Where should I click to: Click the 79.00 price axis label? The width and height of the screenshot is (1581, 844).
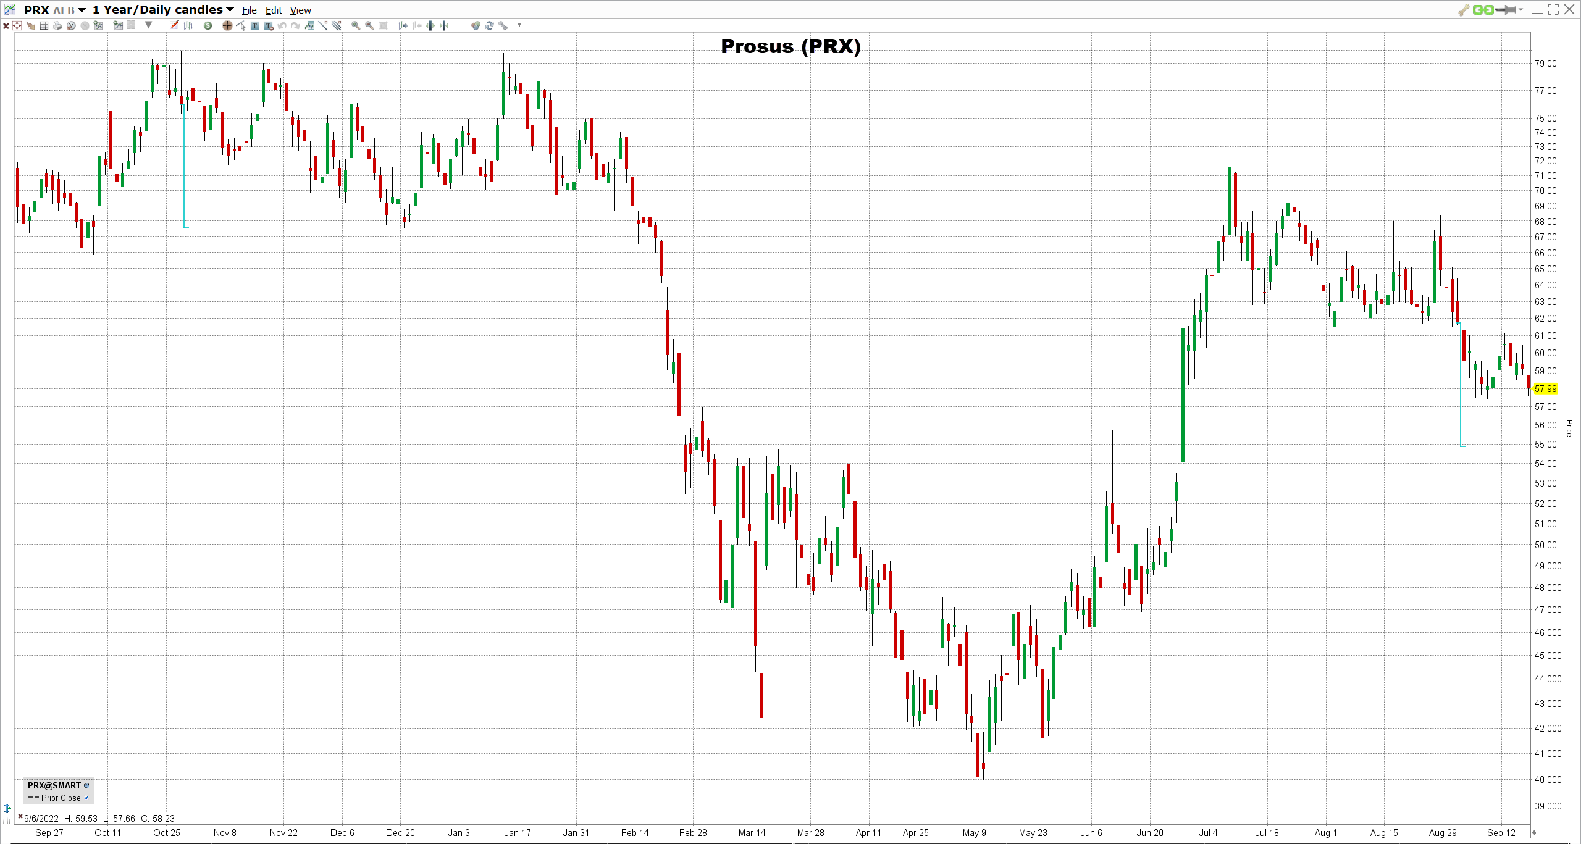[x=1546, y=63]
